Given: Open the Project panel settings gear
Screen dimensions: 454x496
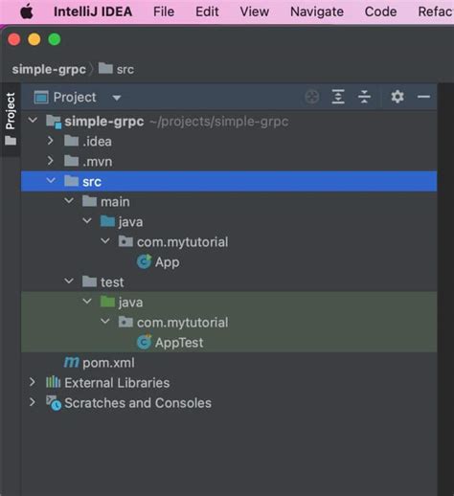Looking at the screenshot, I should 397,97.
